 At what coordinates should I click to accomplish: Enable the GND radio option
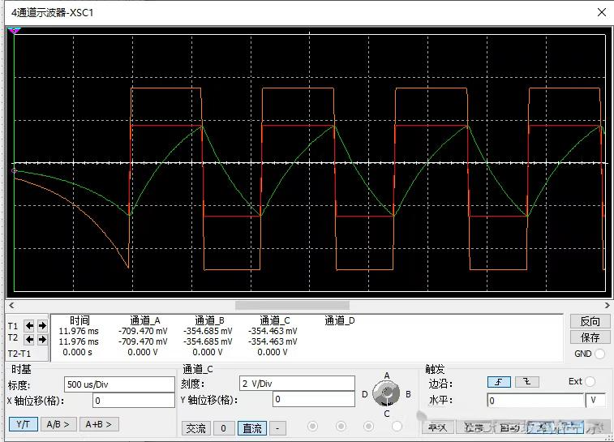(x=599, y=354)
